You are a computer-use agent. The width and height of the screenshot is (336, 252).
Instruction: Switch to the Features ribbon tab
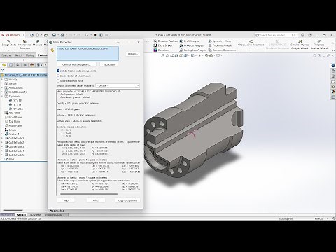click(x=6, y=55)
